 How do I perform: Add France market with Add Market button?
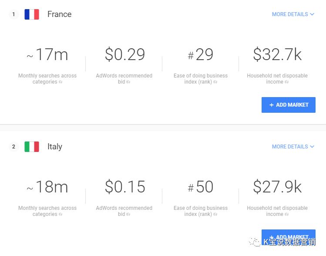click(289, 105)
